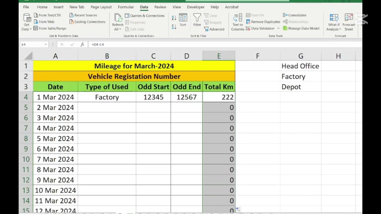The height and width of the screenshot is (214, 381).
Task: Open the File tab
Action: pos(26,7)
